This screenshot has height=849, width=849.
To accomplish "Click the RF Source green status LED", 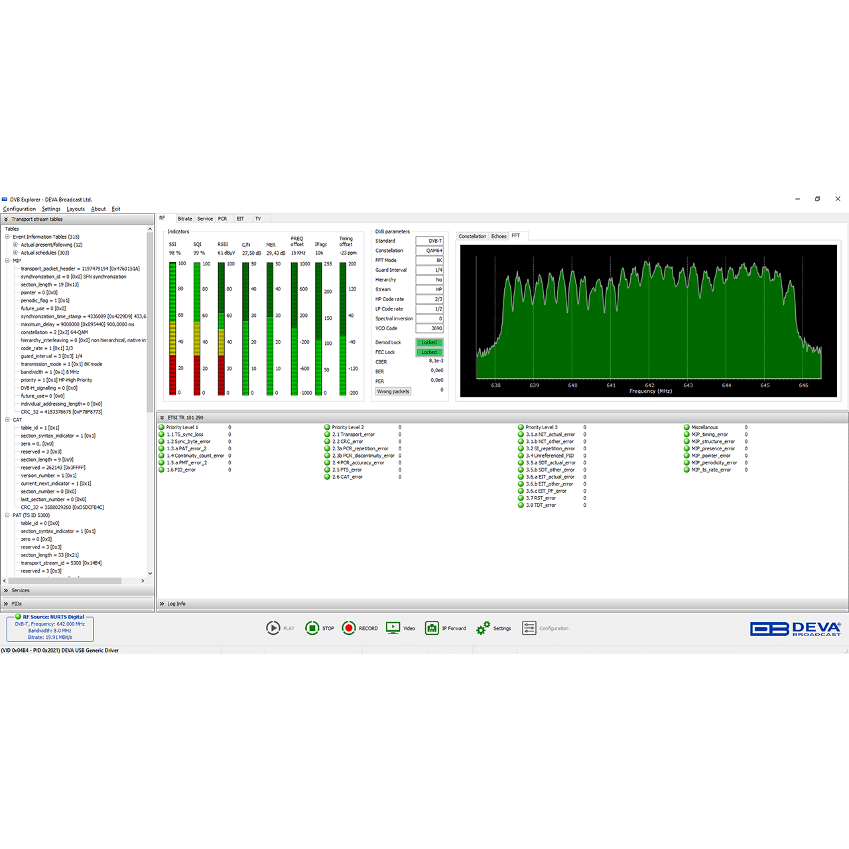I will (x=18, y=617).
